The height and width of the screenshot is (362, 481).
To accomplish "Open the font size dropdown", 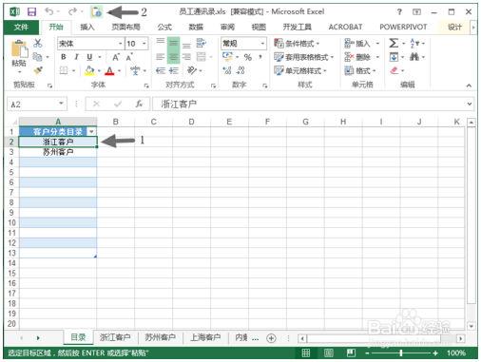I will [x=144, y=44].
